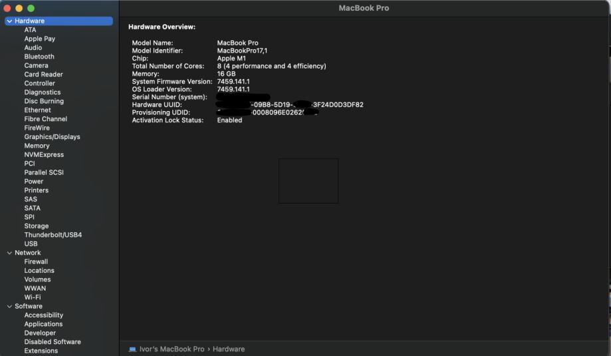Show Bluetooth hardware details
Viewport: 611px width, 356px height.
click(39, 57)
